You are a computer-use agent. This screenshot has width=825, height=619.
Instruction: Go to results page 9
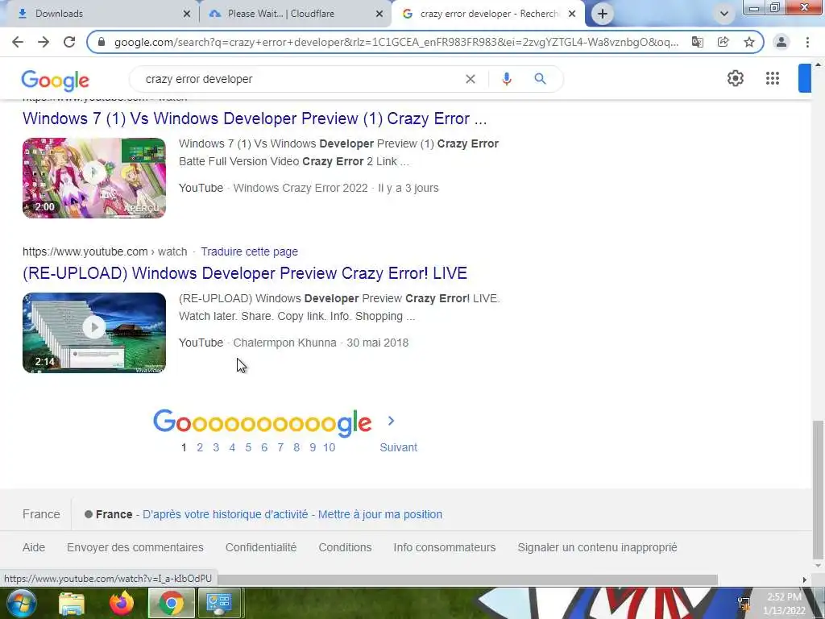click(313, 447)
